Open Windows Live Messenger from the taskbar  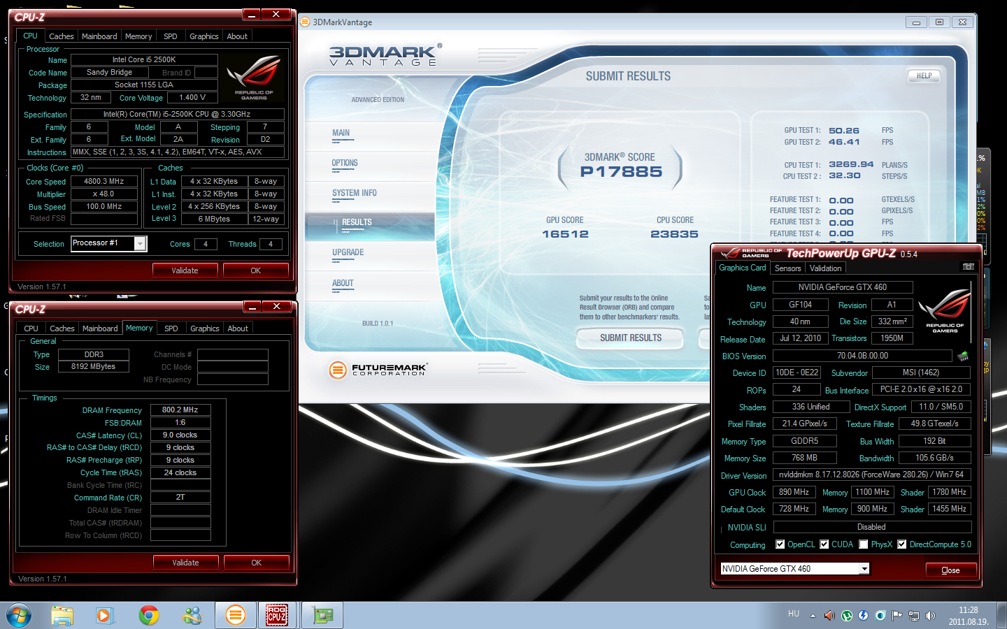[x=192, y=616]
